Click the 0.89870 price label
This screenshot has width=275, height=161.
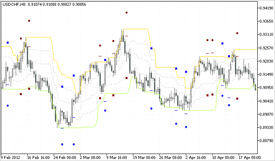click(x=266, y=114)
